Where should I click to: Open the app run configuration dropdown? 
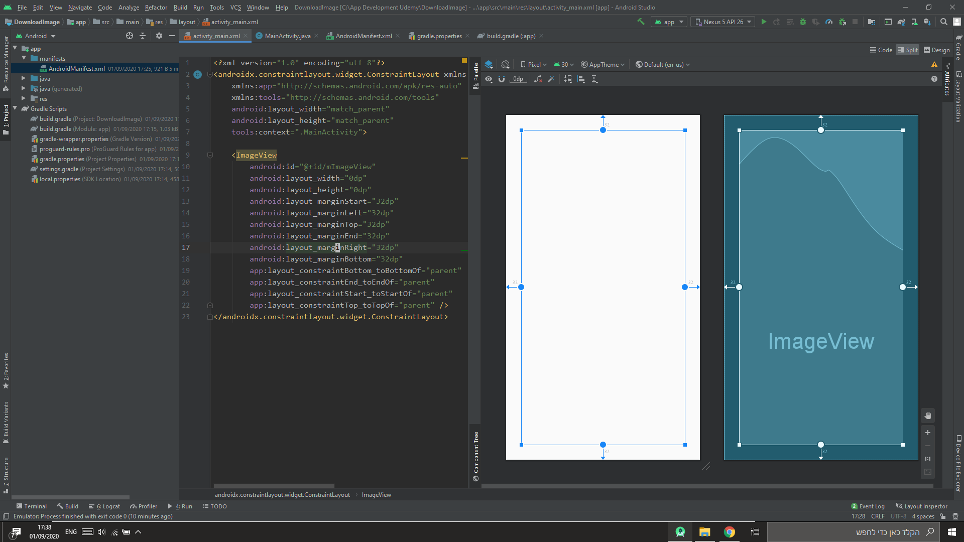click(x=669, y=22)
